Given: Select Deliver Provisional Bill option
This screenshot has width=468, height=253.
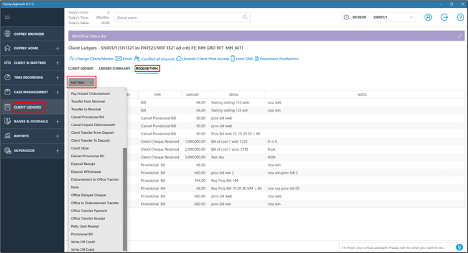Looking at the screenshot, I should coord(88,156).
